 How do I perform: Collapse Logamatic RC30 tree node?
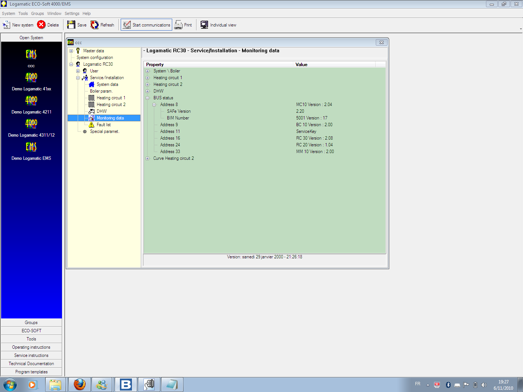71,64
